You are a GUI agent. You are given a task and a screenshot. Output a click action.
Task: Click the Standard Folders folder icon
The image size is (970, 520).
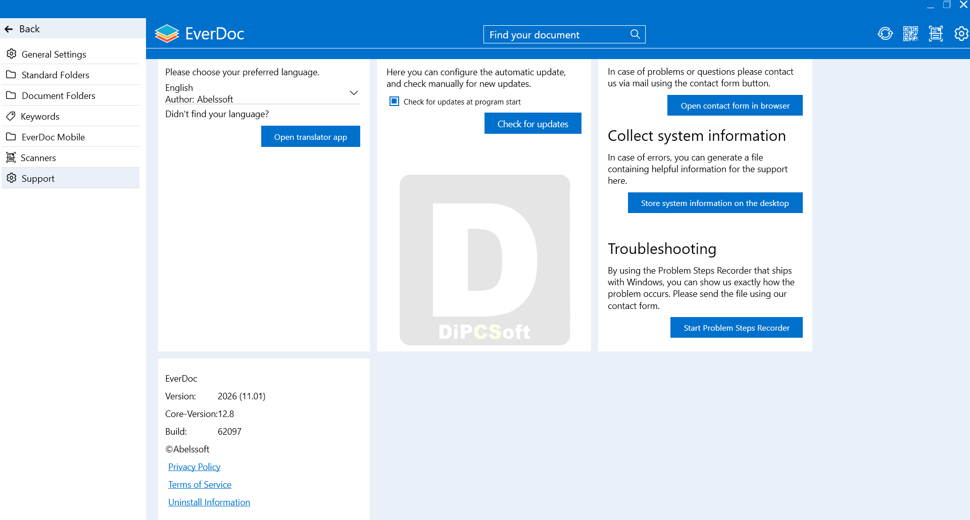click(11, 74)
